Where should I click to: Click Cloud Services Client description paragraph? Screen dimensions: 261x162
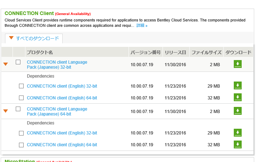pos(125,23)
